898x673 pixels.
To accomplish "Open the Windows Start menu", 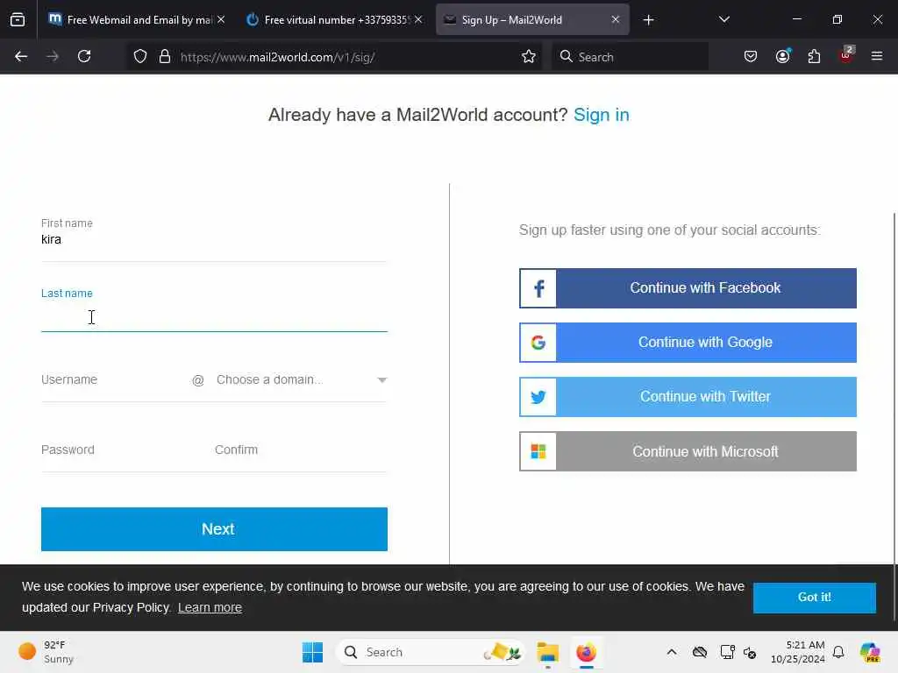I will [313, 652].
